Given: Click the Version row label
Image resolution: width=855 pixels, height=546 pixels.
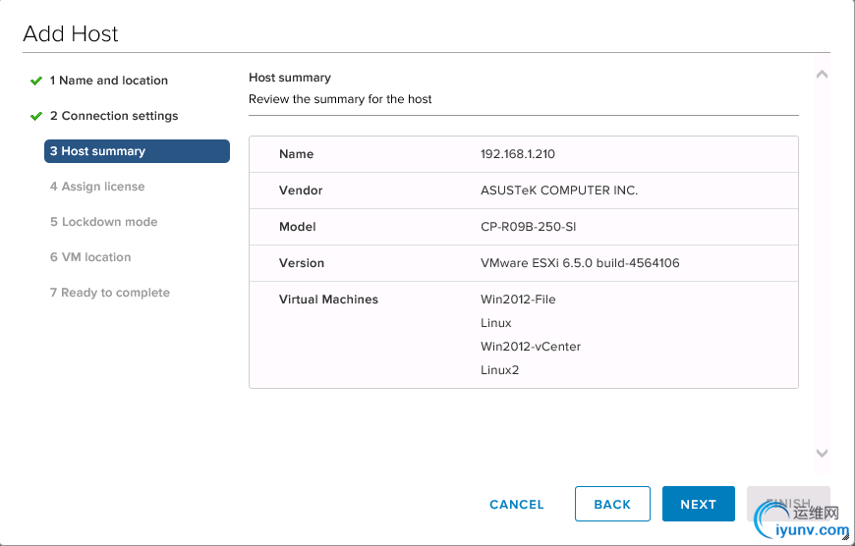Looking at the screenshot, I should click(302, 263).
